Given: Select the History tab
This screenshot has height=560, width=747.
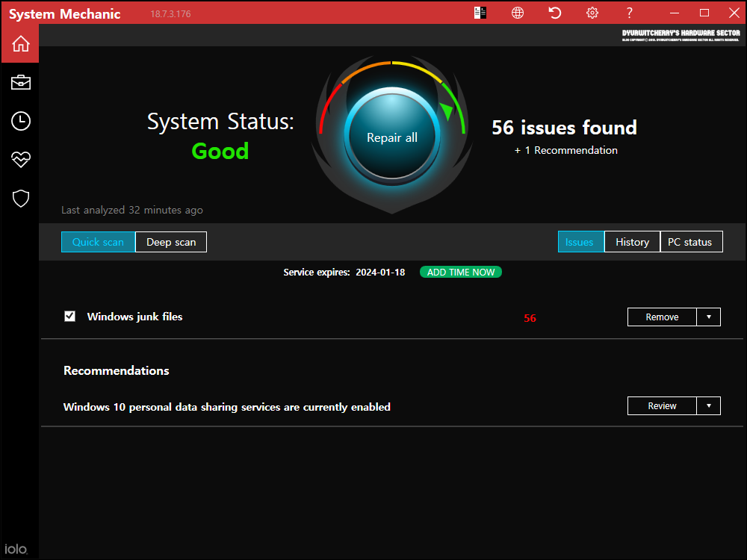Looking at the screenshot, I should tap(632, 242).
